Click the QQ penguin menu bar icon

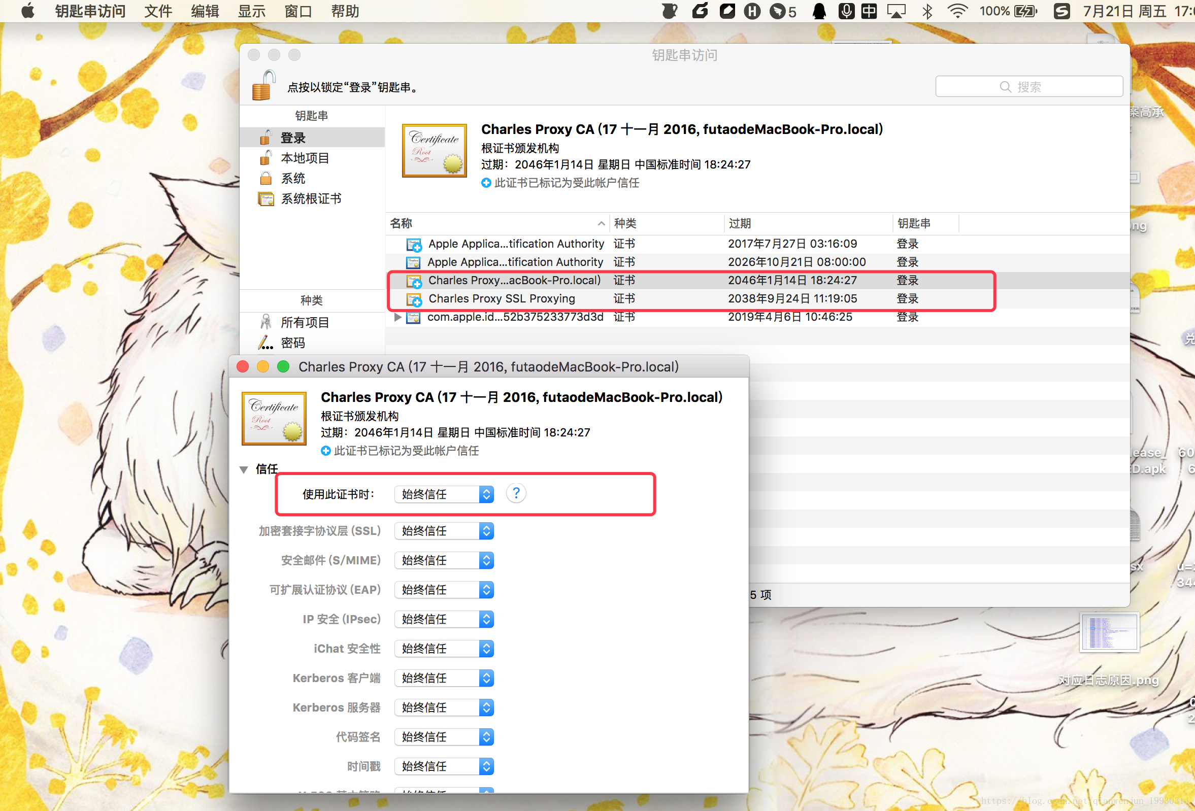click(819, 11)
